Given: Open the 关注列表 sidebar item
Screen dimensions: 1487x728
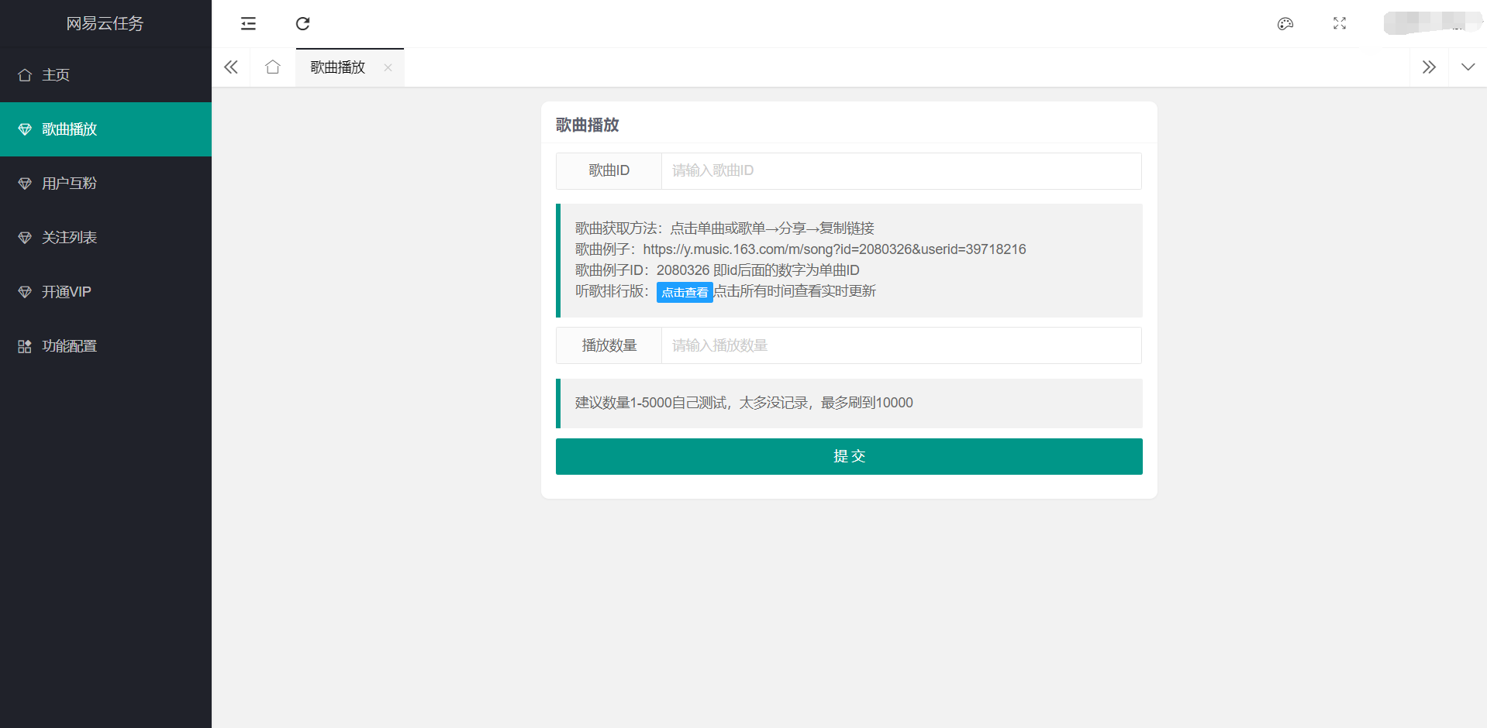Looking at the screenshot, I should click(69, 237).
